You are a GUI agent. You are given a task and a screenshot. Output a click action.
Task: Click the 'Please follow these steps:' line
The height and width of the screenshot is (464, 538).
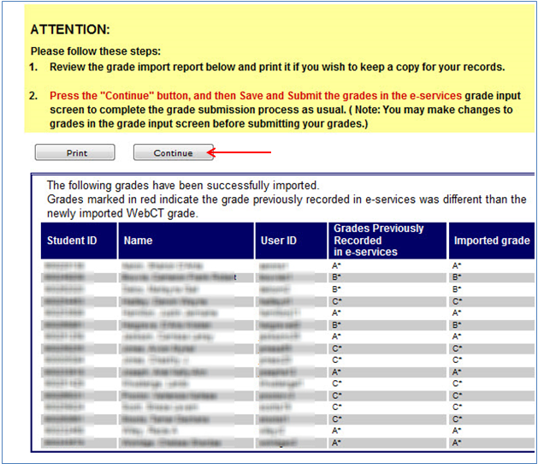[x=96, y=51]
